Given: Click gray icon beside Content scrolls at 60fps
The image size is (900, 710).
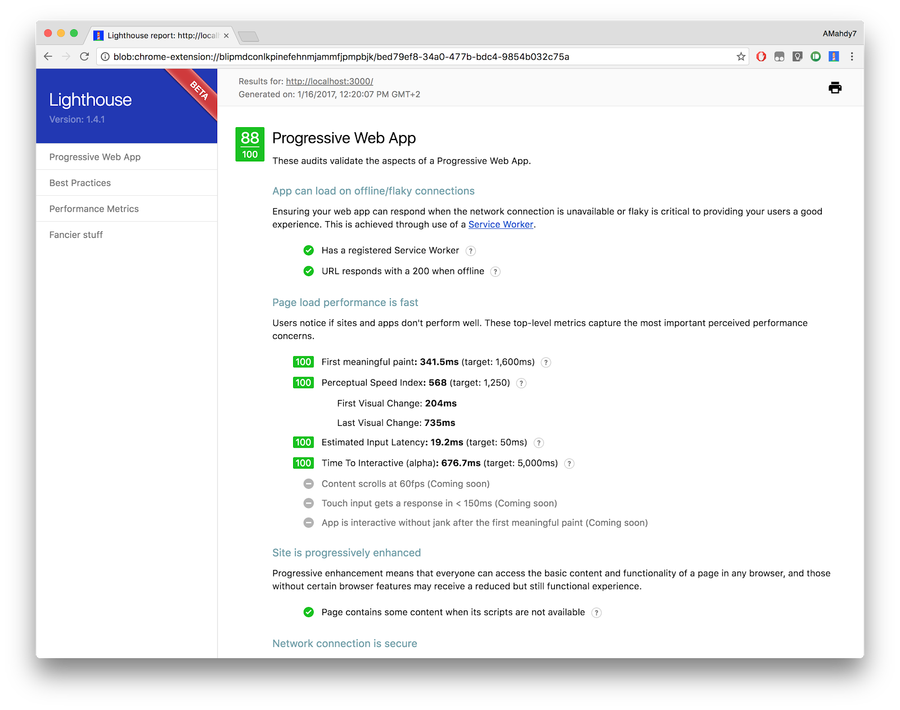Looking at the screenshot, I should [308, 484].
